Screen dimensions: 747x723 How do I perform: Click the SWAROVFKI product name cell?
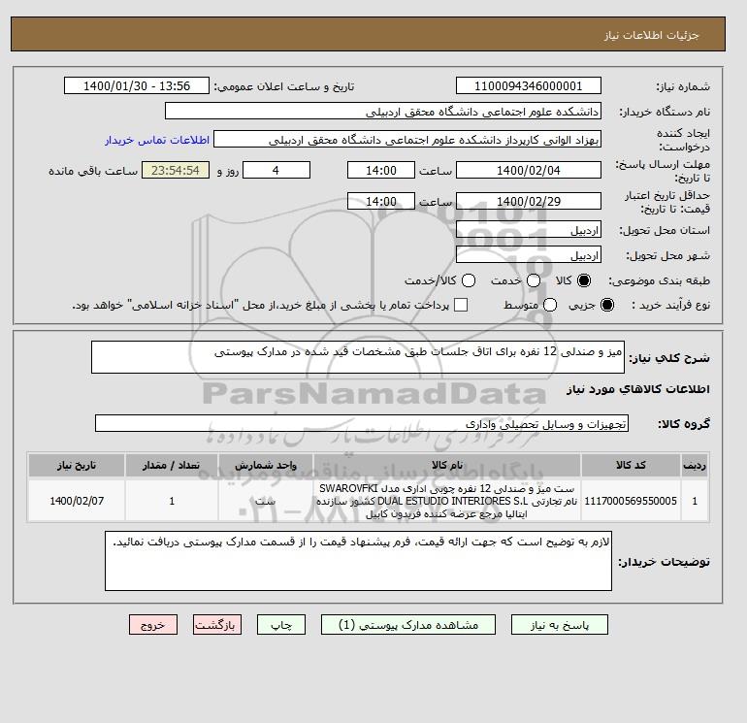[x=447, y=501]
